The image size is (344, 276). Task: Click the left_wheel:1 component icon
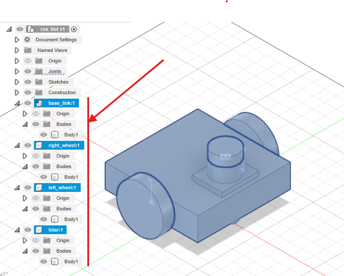(39, 188)
